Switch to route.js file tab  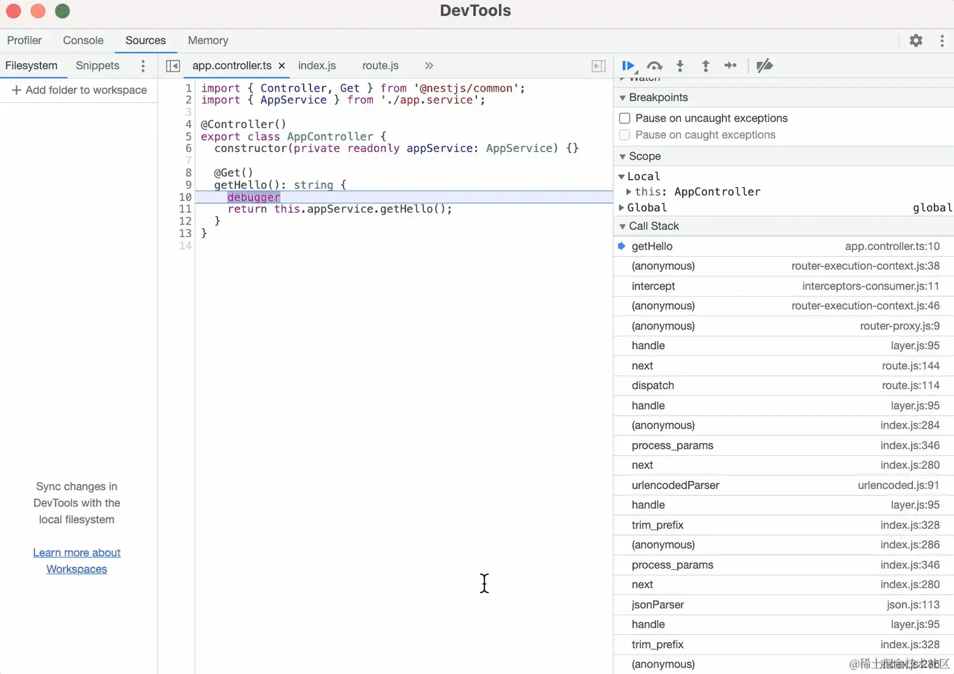380,66
